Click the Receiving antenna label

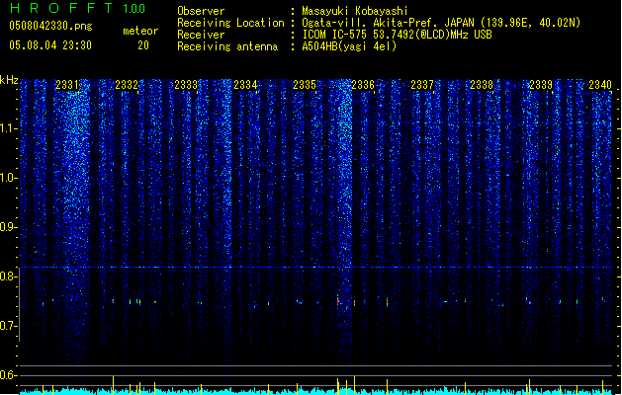(227, 46)
